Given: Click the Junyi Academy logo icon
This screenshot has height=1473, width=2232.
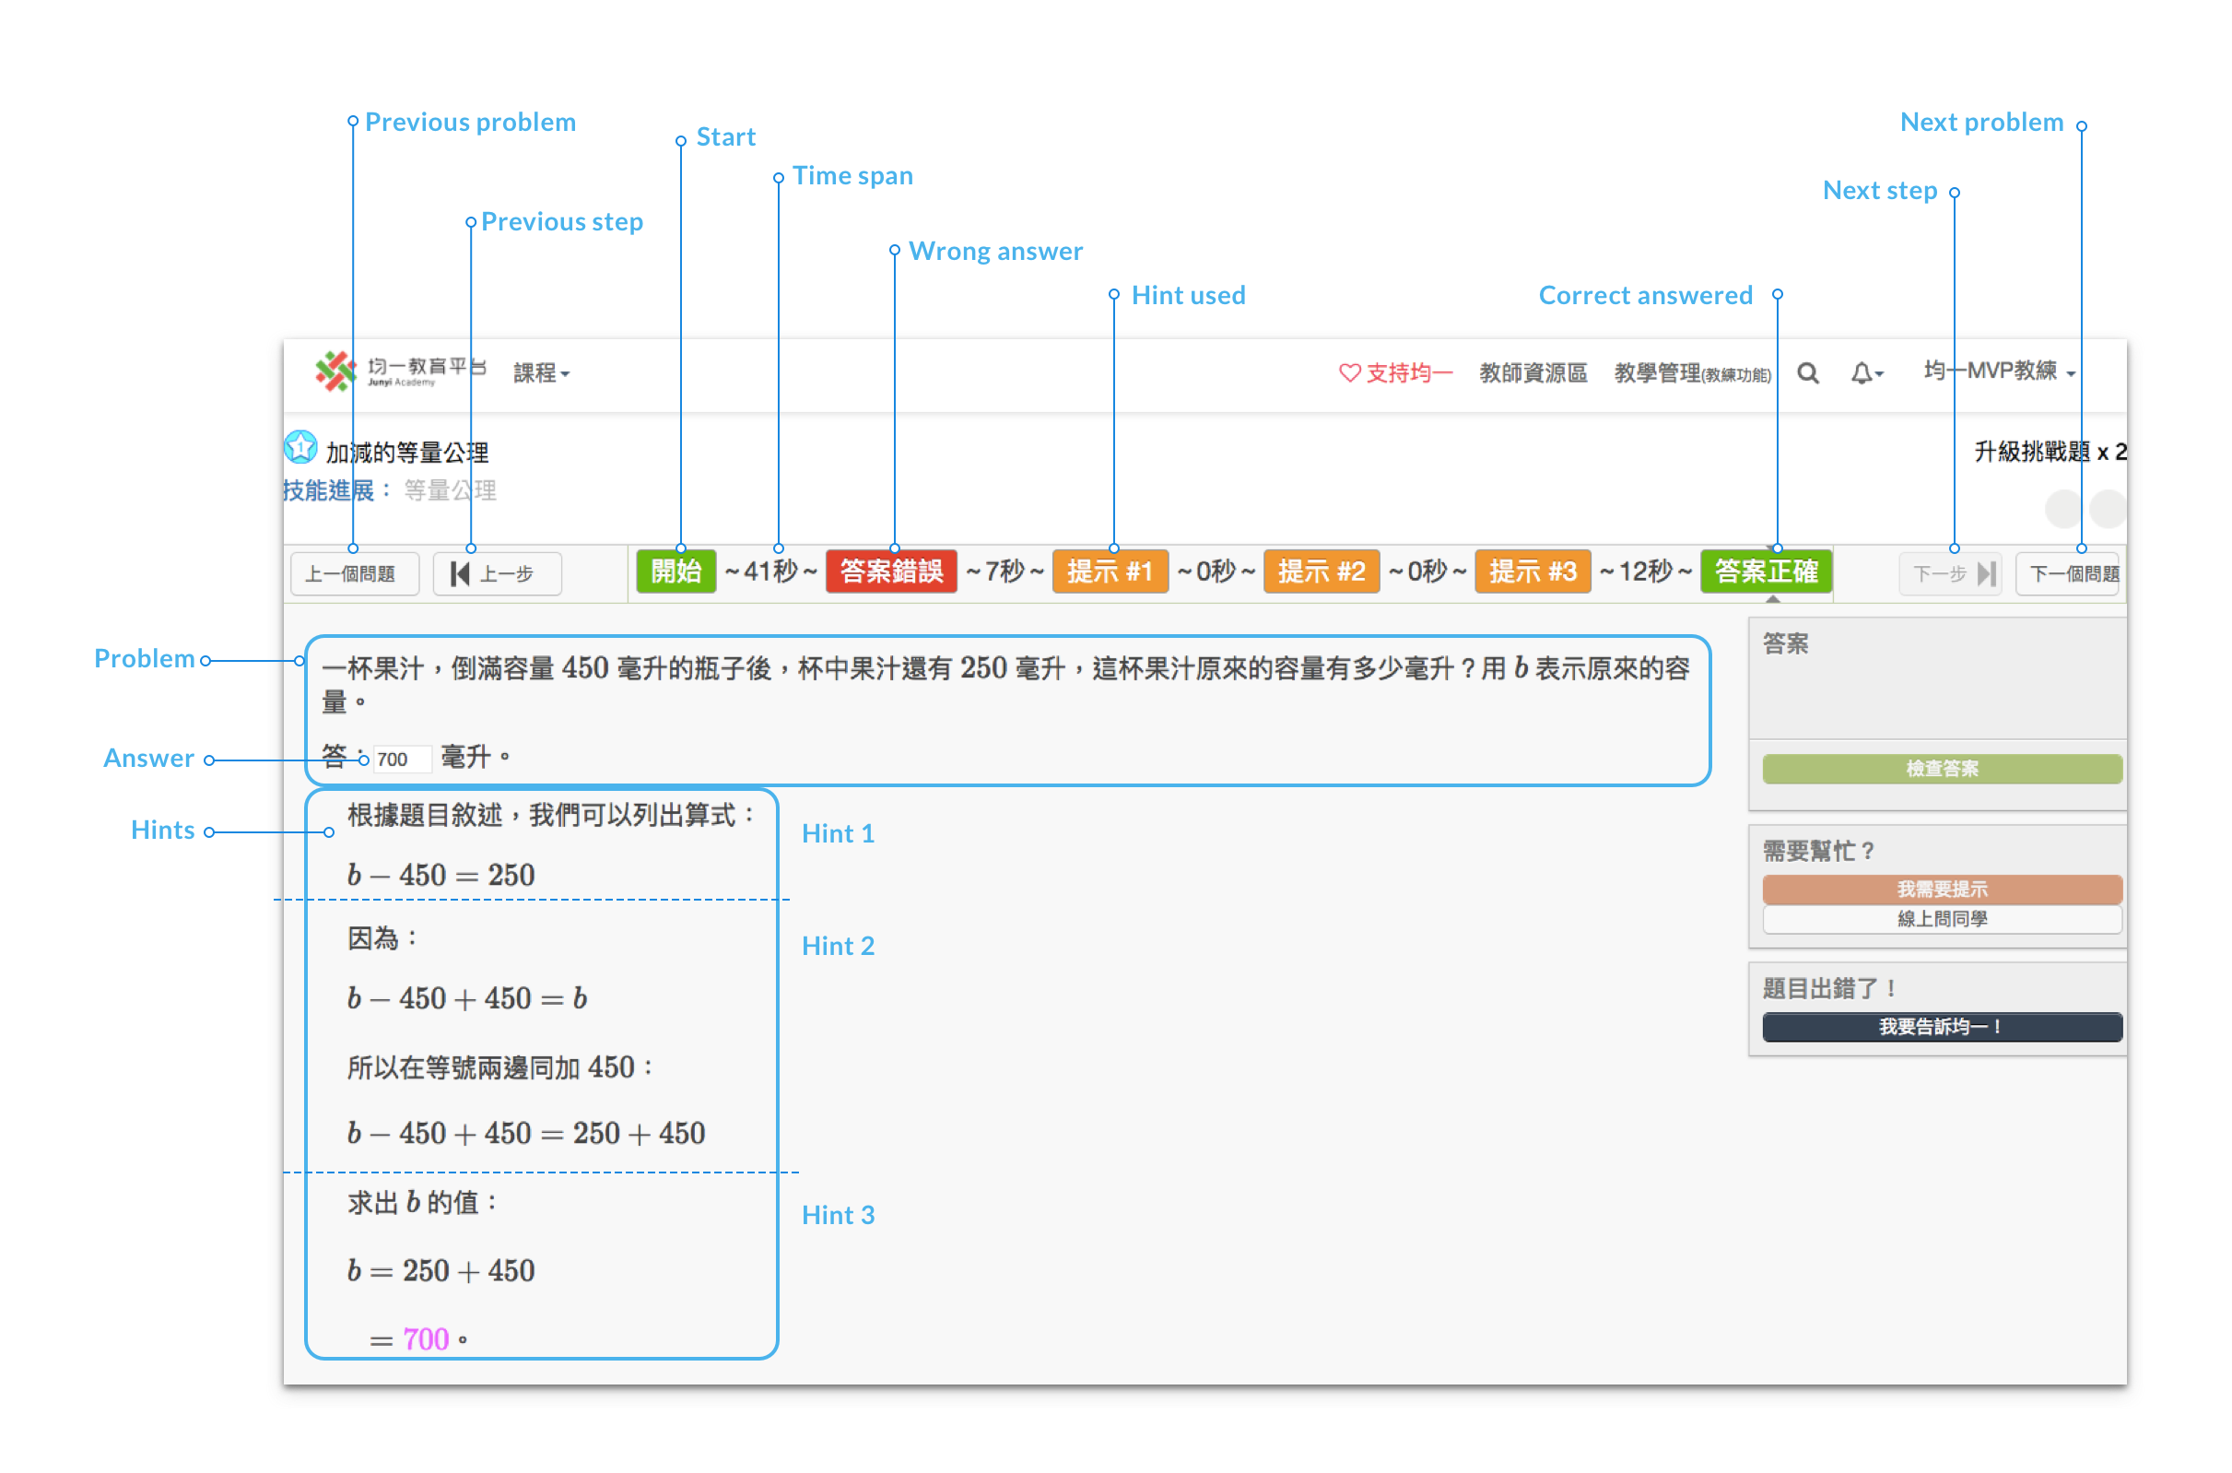Looking at the screenshot, I should pyautogui.click(x=335, y=371).
